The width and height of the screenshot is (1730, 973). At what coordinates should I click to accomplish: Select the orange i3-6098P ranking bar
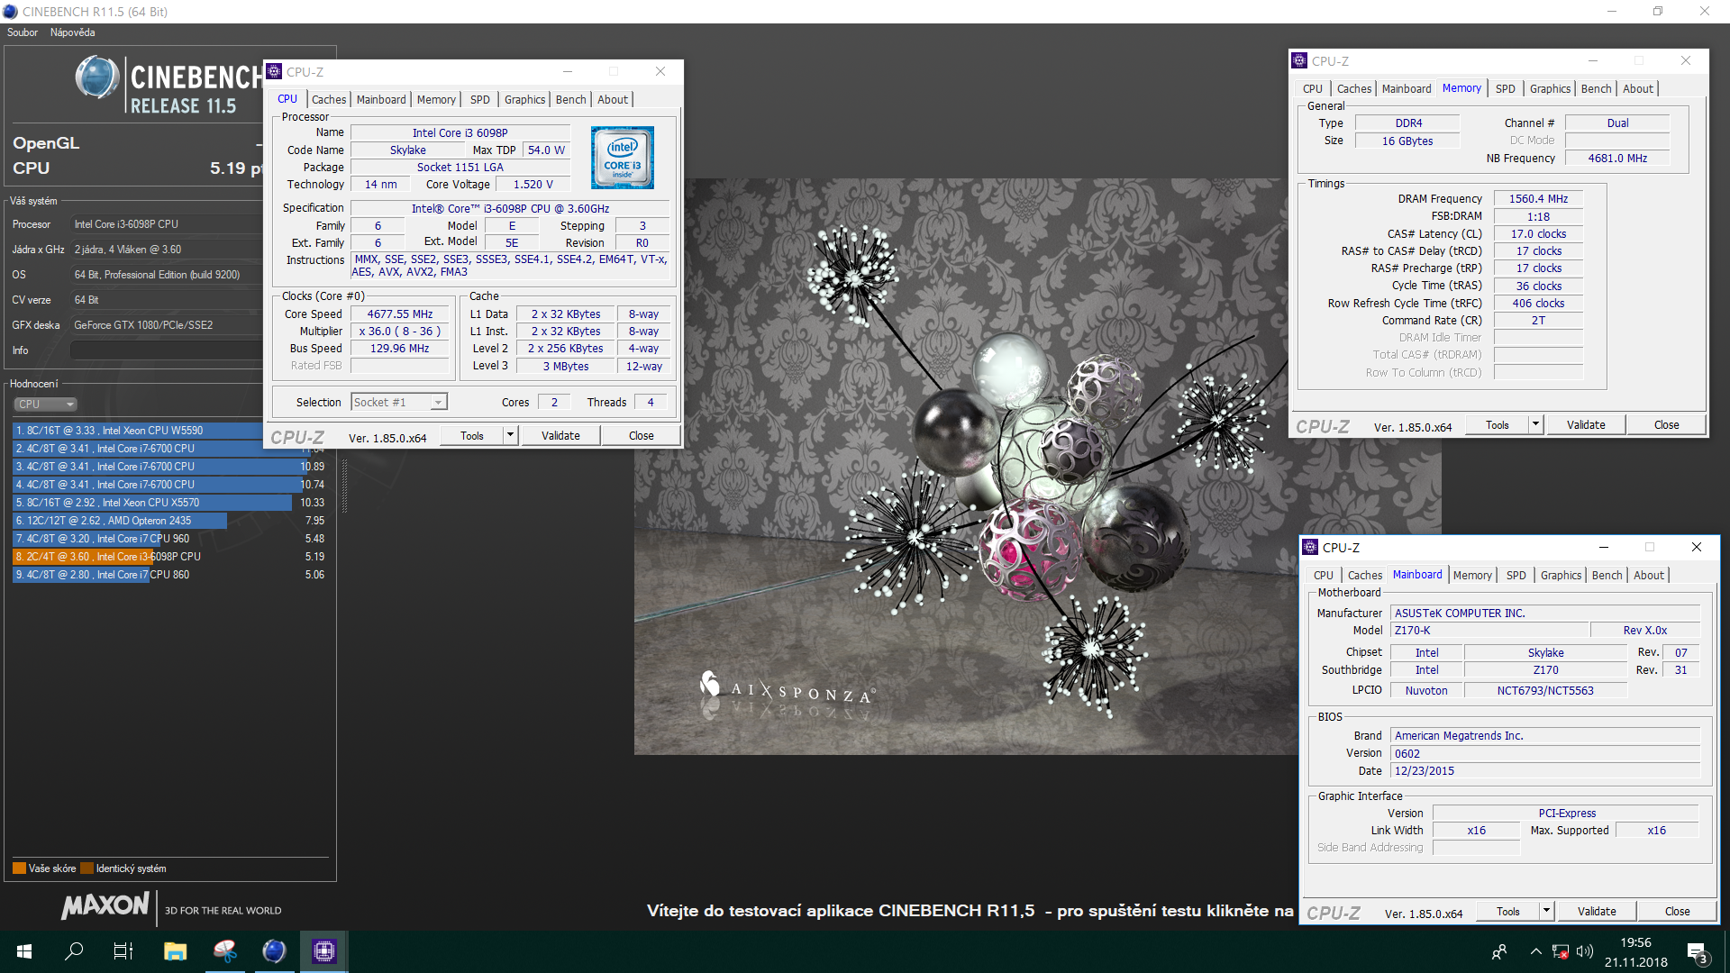click(83, 557)
